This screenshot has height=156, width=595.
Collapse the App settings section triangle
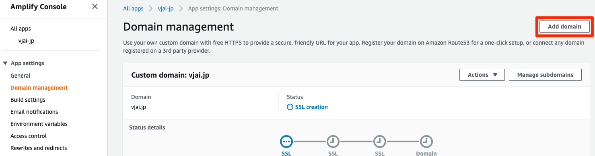pyautogui.click(x=5, y=63)
